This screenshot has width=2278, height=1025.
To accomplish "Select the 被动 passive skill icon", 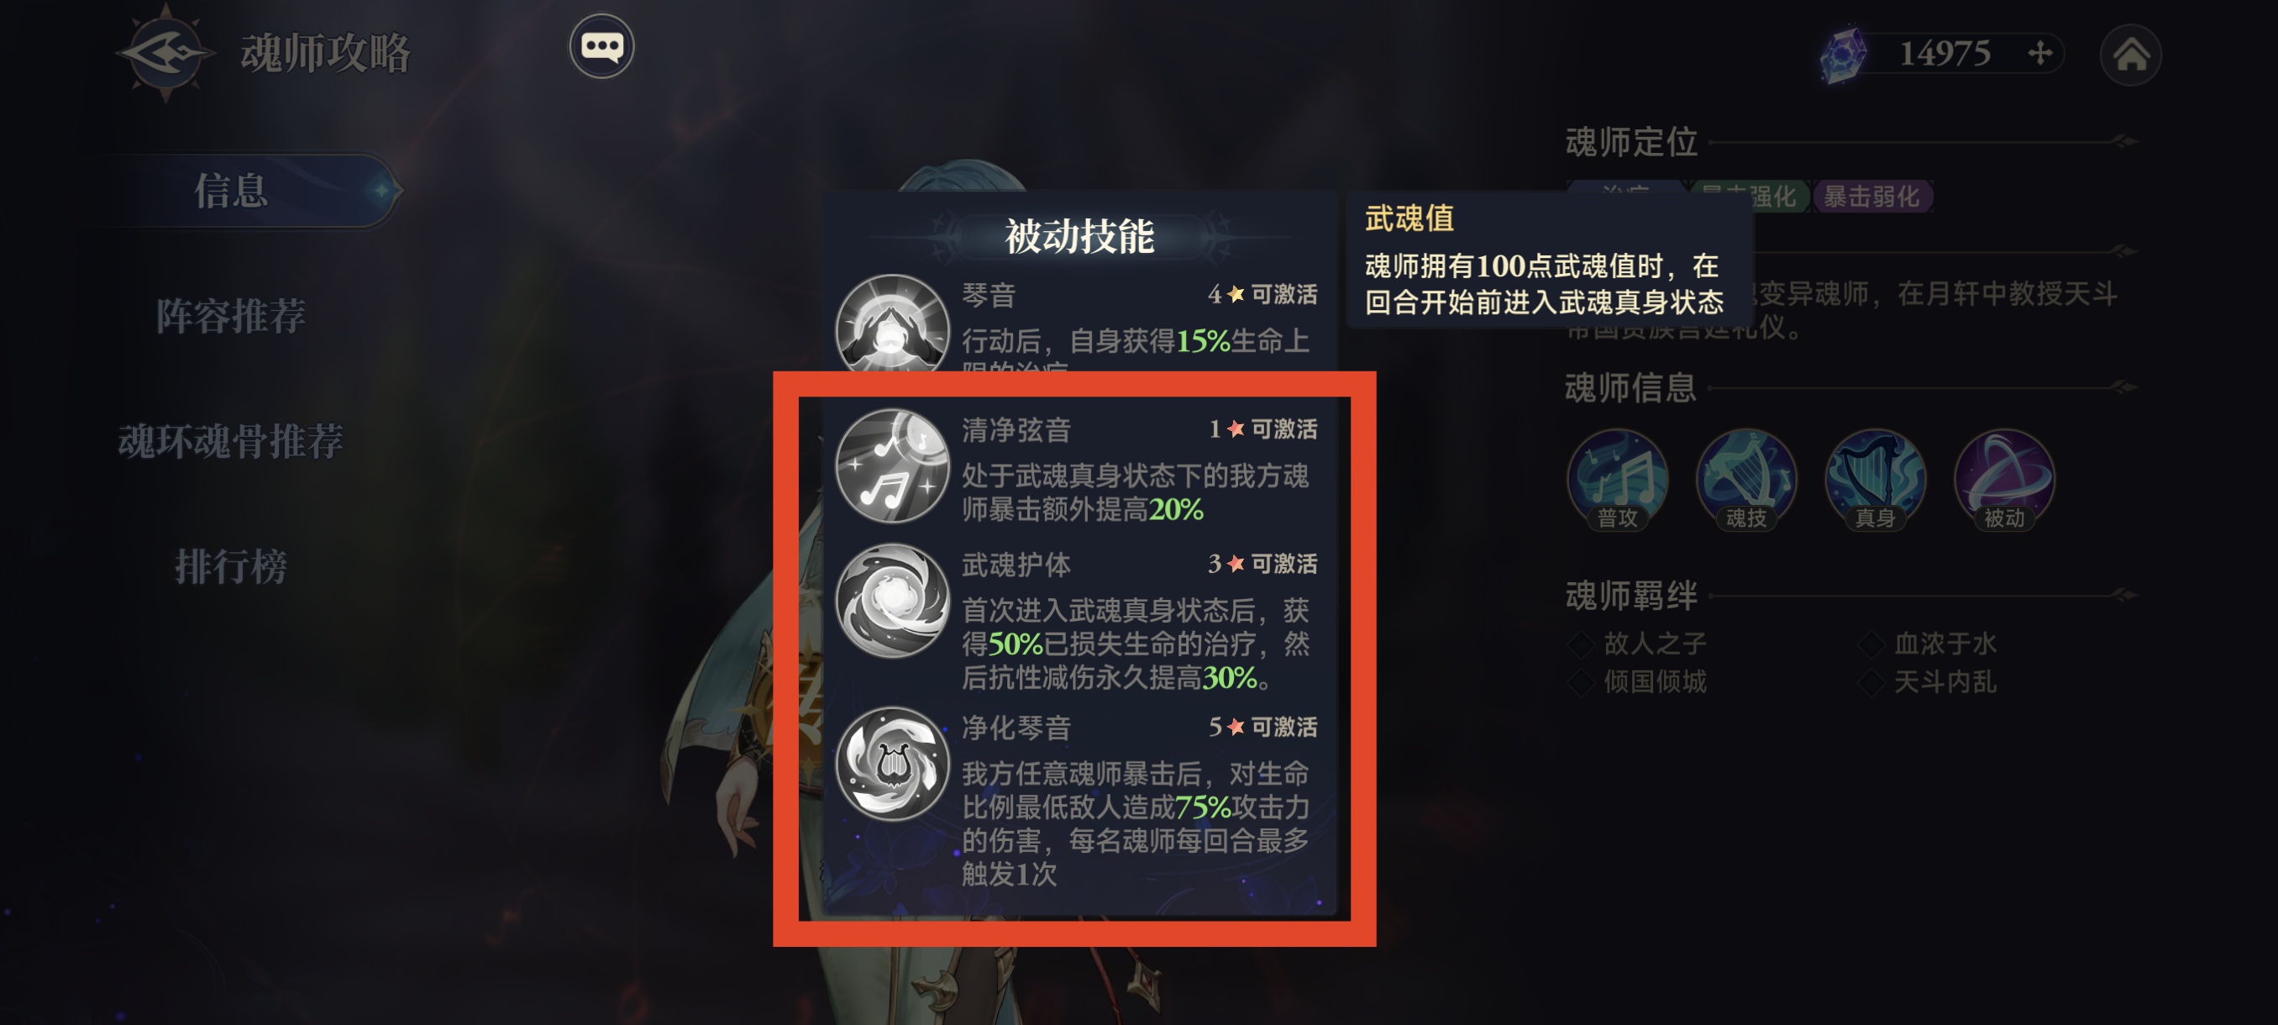I will tap(2004, 478).
